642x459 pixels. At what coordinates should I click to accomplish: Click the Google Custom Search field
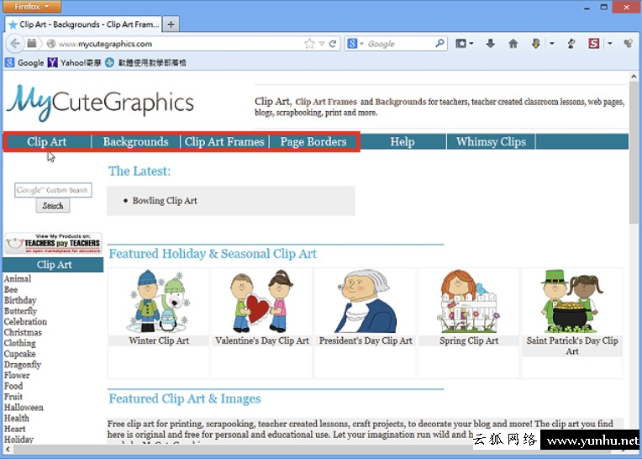(53, 190)
